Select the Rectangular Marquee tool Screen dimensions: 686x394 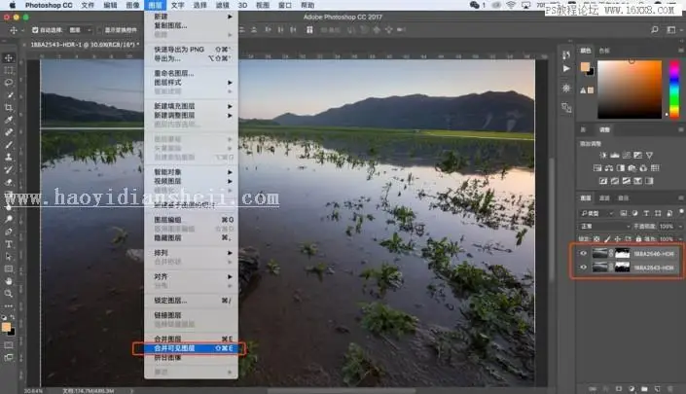pos(9,70)
